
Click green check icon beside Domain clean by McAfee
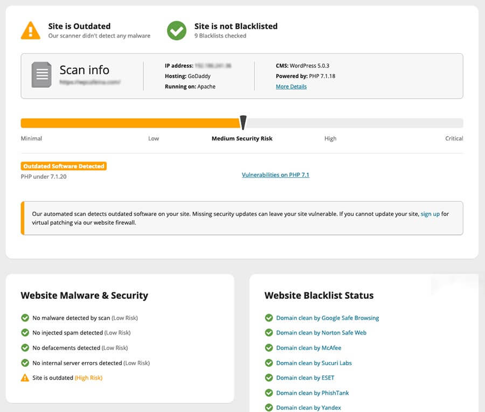click(x=269, y=348)
